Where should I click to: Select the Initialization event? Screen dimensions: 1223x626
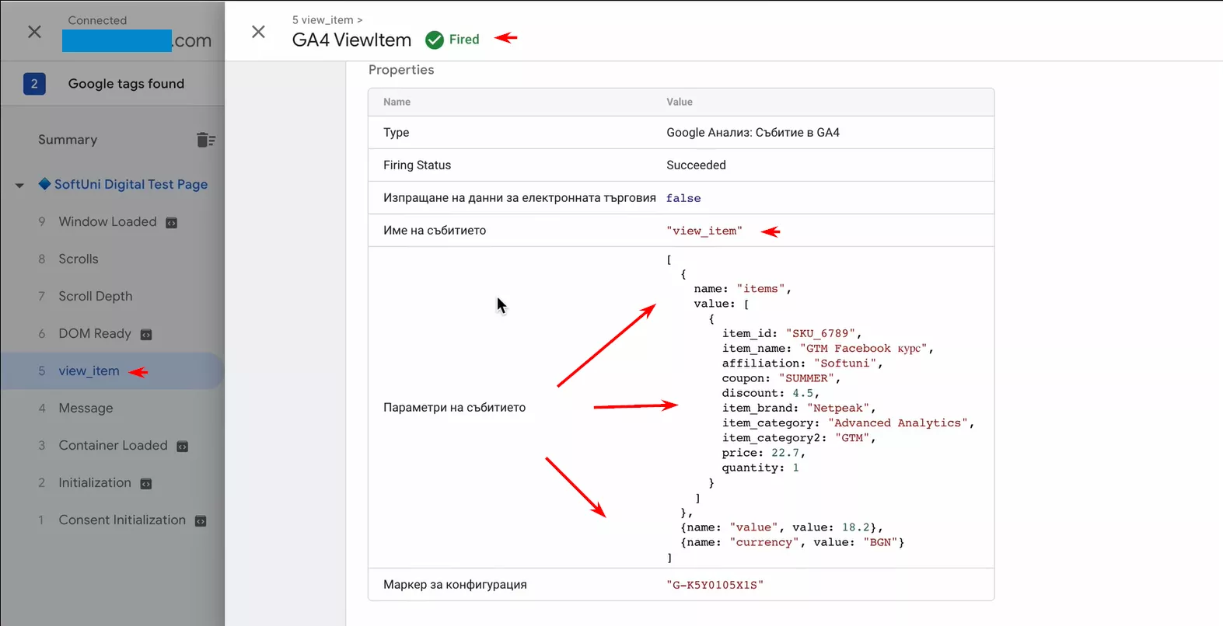(x=95, y=482)
